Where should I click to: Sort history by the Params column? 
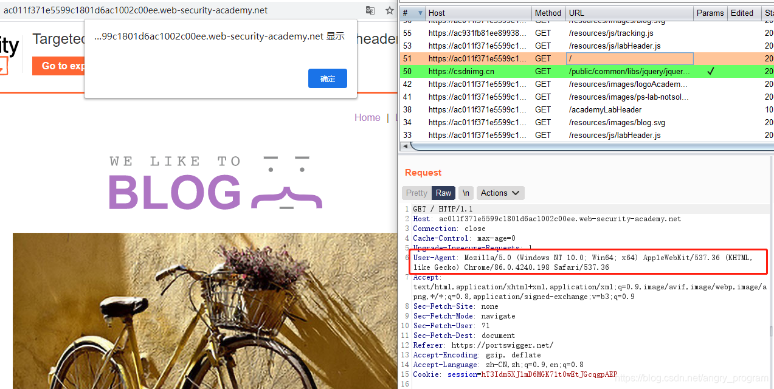(710, 13)
